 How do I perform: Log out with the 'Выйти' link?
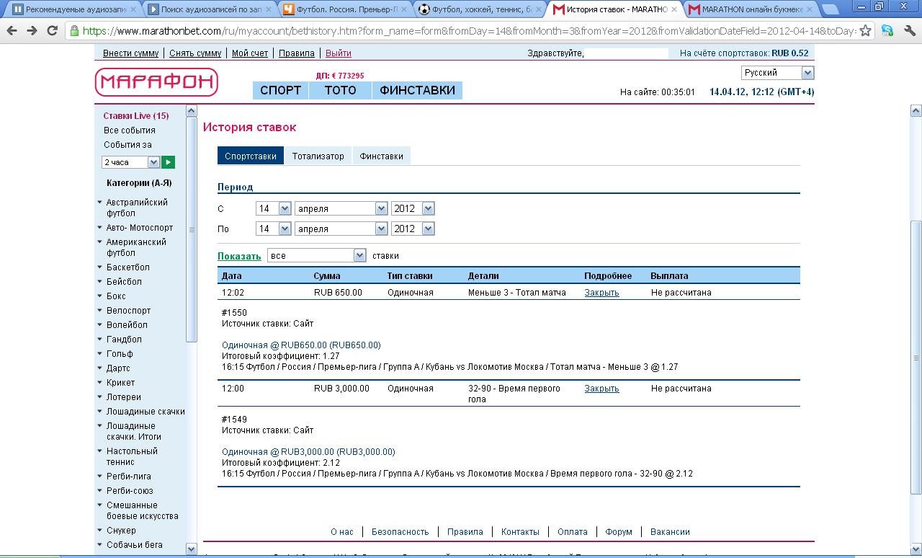(x=339, y=53)
